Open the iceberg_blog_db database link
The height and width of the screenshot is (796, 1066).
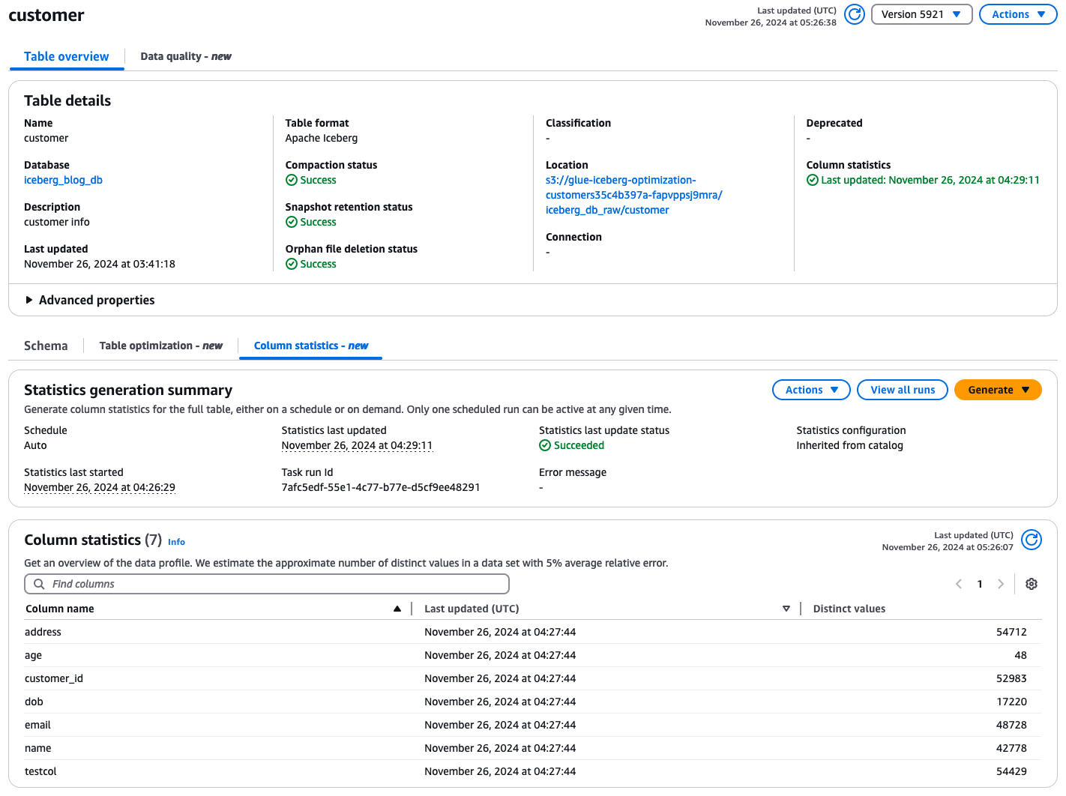pyautogui.click(x=63, y=180)
